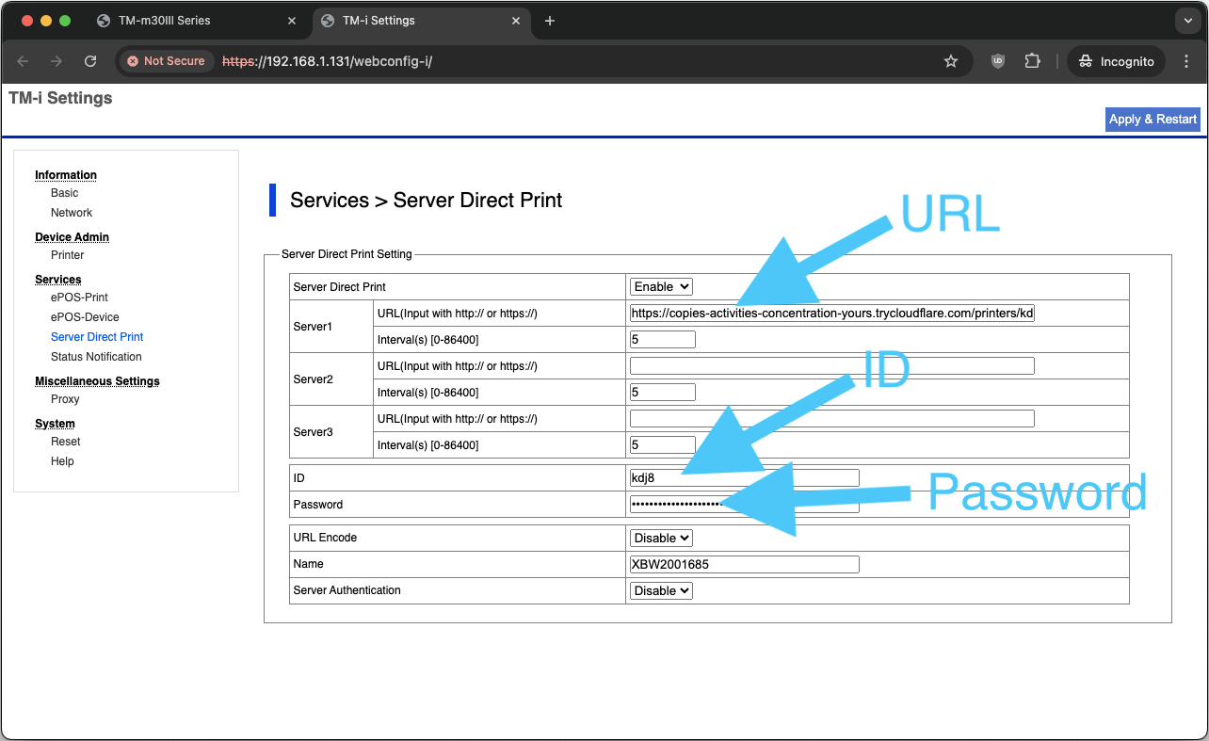Image resolution: width=1209 pixels, height=741 pixels.
Task: Click the Information sidebar heading
Action: (x=66, y=175)
